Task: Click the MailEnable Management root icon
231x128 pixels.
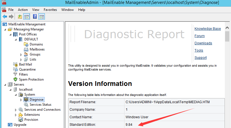Action: [5, 24]
